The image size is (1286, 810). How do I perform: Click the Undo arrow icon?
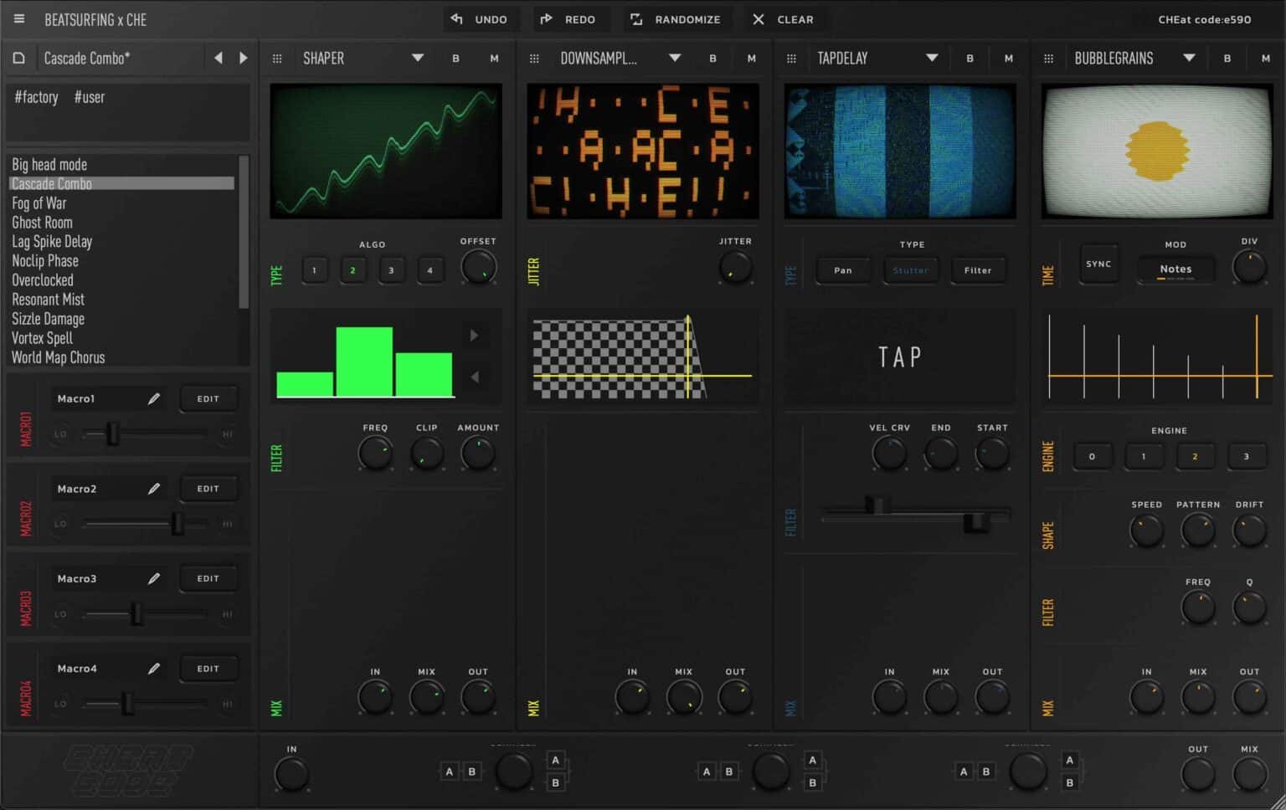point(456,18)
